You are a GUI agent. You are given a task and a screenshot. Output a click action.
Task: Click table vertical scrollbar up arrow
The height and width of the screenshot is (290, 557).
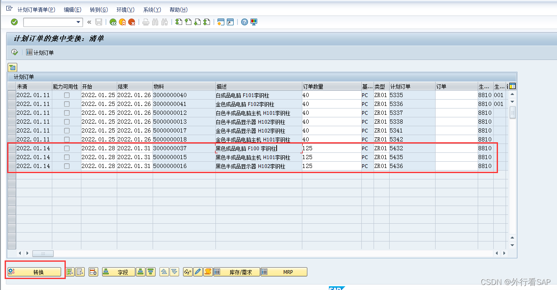pos(512,95)
